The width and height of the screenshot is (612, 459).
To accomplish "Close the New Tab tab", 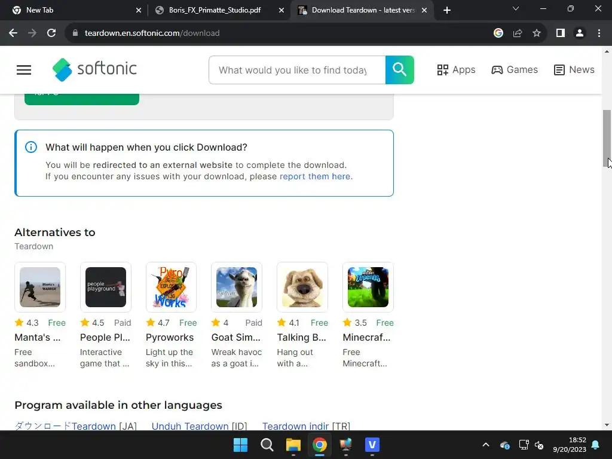I will (139, 10).
